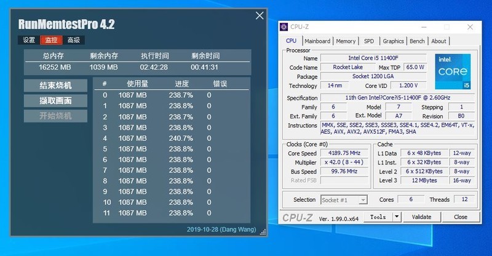Click the Cores value 6
This screenshot has height=256, width=492.
click(x=411, y=199)
